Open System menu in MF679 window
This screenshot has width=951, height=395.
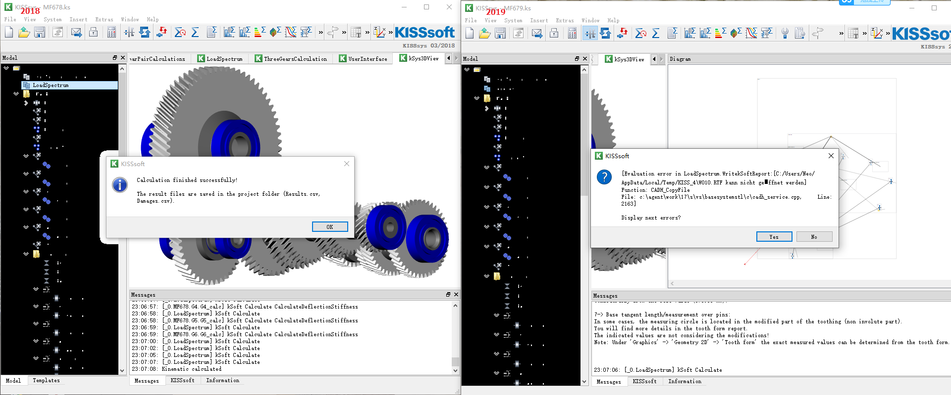tap(513, 21)
